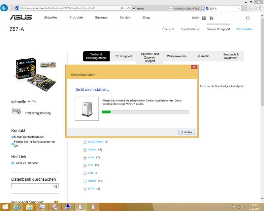Open the Übersicht product tab
This screenshot has height=211, width=264.
point(168,29)
